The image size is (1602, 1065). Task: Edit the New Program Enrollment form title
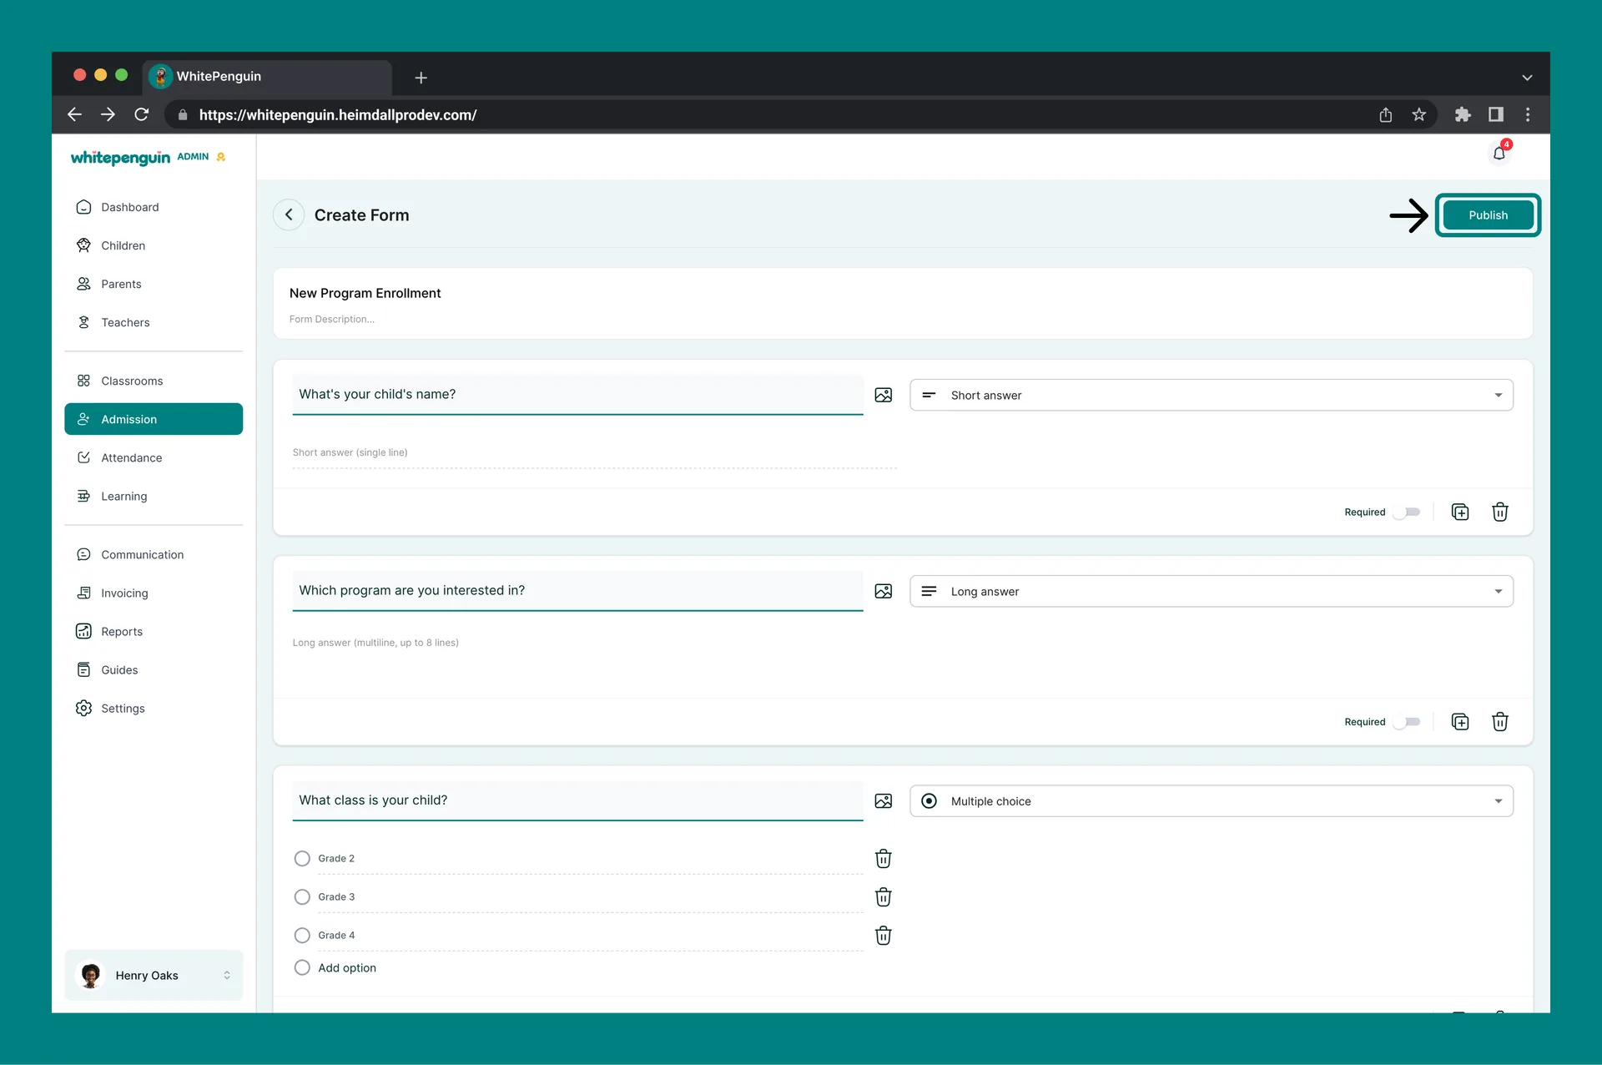365,293
